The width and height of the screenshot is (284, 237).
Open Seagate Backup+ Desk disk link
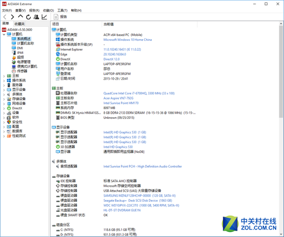137,201
